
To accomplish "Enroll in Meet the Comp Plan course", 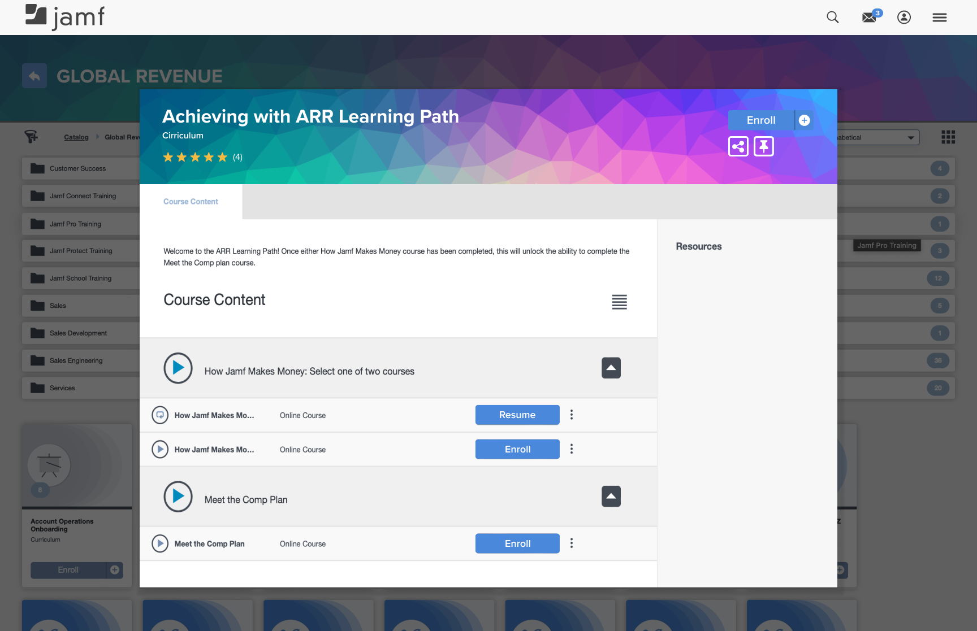I will (x=517, y=543).
